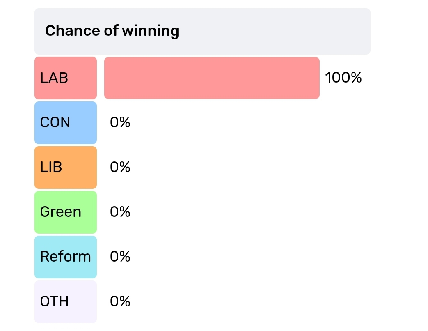Click the 'Chance of winning' heading
Screen dimensions: 428x331
click(x=112, y=30)
